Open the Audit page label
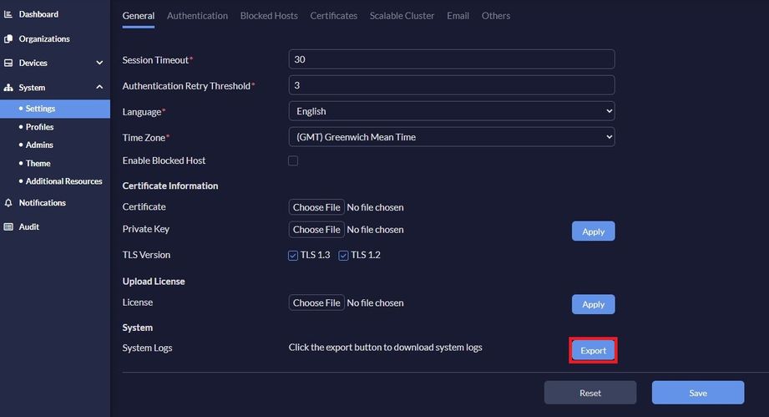This screenshot has width=769, height=417. (29, 226)
